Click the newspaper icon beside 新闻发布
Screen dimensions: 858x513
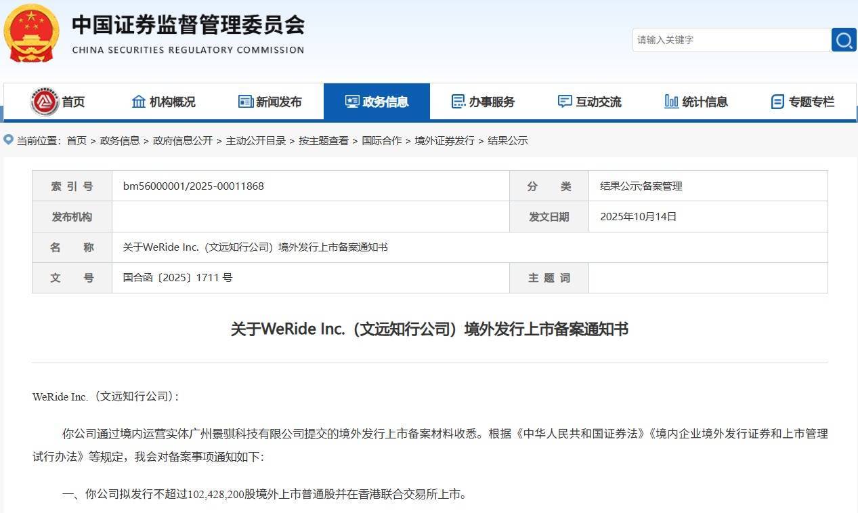[245, 102]
